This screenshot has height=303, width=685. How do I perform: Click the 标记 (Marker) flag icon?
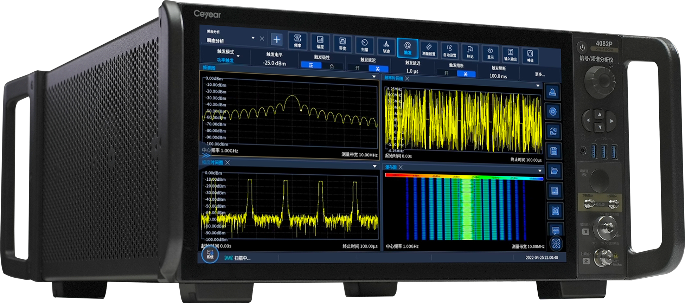[470, 52]
